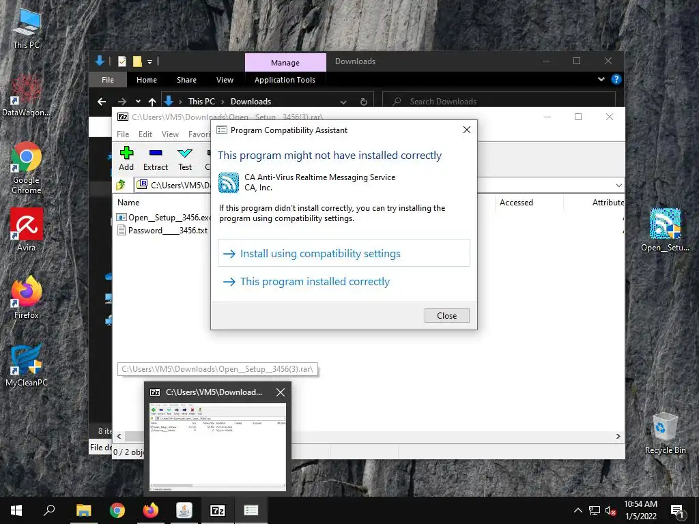The image size is (699, 524).
Task: Open taskbar search magnifier
Action: pos(49,510)
